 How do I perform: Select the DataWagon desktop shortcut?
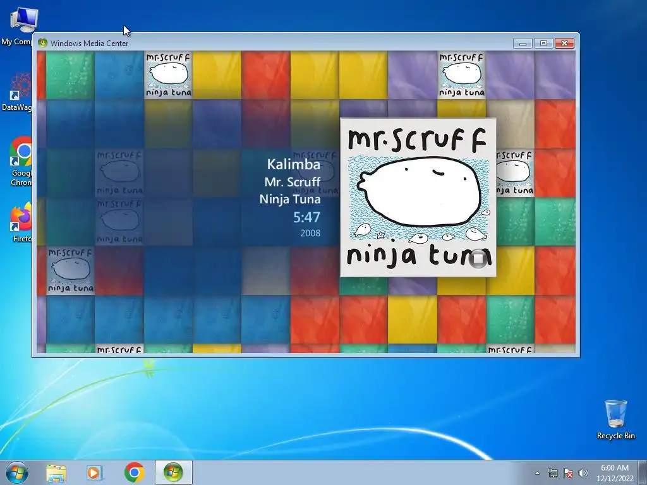coord(16,92)
